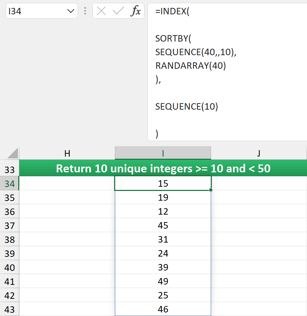Click the green title banner cell
This screenshot has height=316, width=307.
[163, 168]
